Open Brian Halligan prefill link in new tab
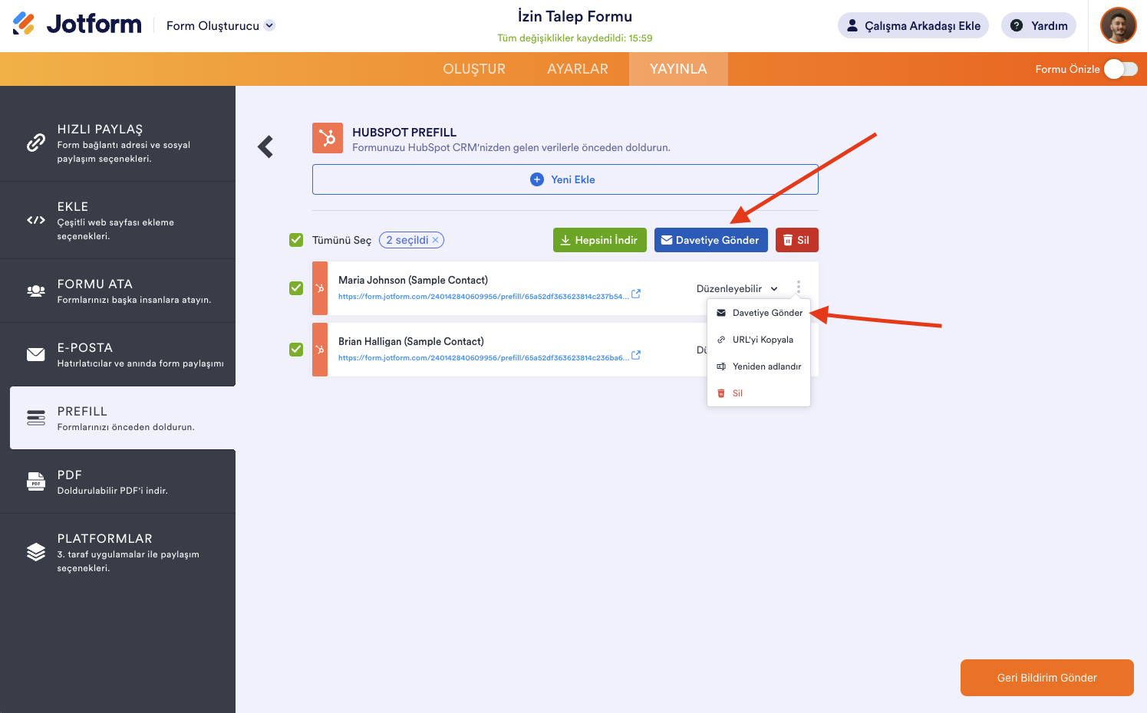The width and height of the screenshot is (1147, 713). point(636,356)
